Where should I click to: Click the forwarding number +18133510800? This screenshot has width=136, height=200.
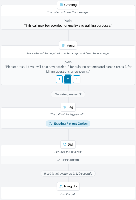(x=68, y=160)
